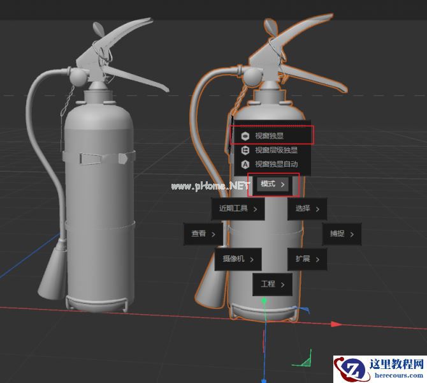Open the 捕捉 radial menu item
This screenshot has width=427, height=383.
342,234
